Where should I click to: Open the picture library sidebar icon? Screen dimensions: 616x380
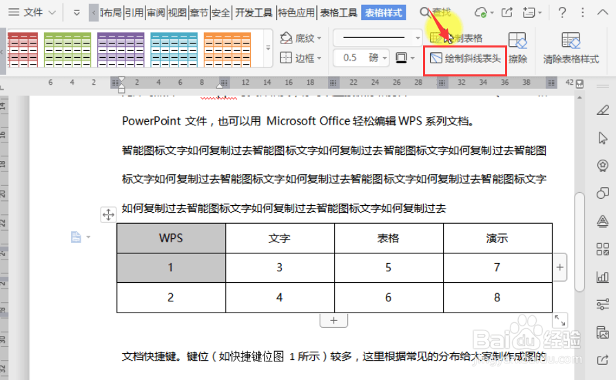coord(603,332)
